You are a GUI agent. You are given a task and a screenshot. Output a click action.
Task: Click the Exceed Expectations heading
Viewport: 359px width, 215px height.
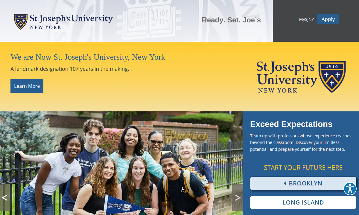tap(291, 124)
